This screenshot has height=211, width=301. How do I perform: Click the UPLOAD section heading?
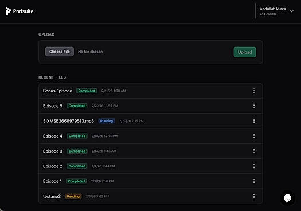[46, 34]
